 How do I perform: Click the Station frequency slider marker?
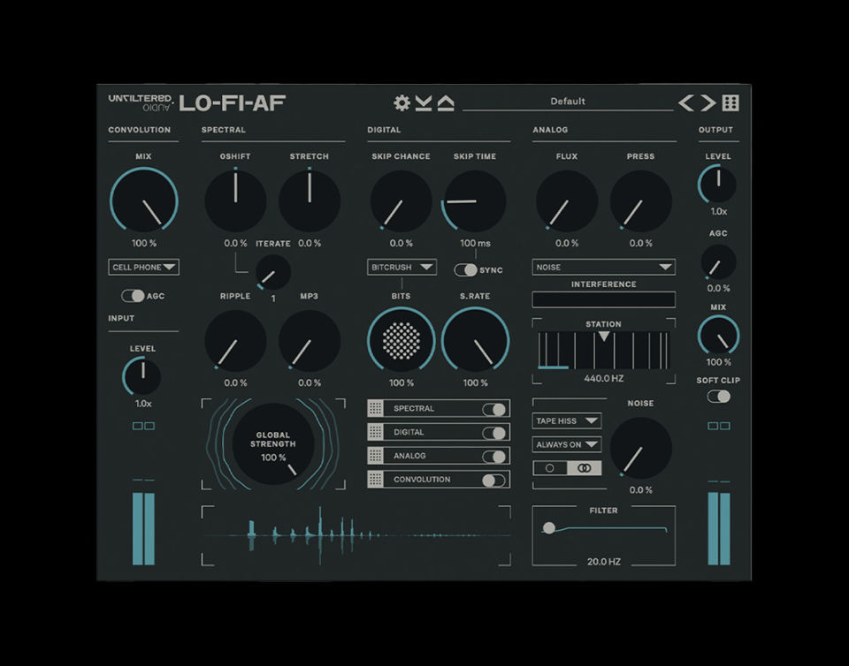click(x=603, y=337)
